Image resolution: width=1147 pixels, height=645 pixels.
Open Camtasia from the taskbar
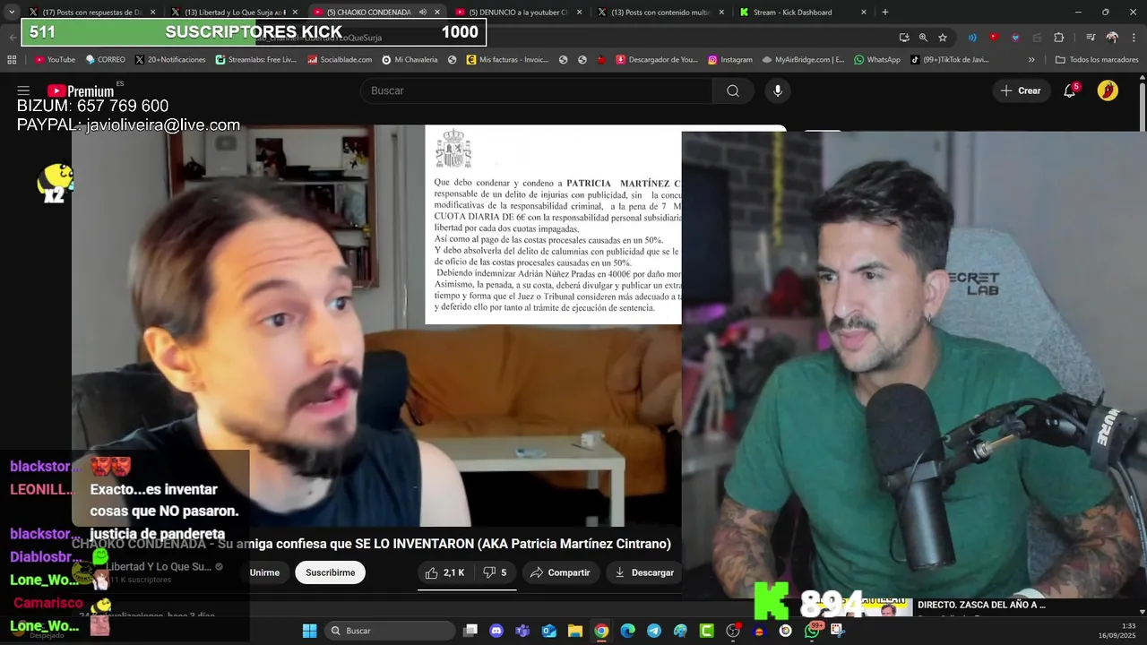706,631
